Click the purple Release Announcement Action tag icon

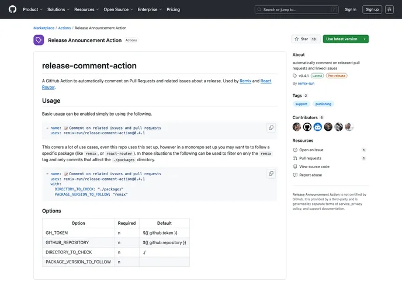point(39,40)
